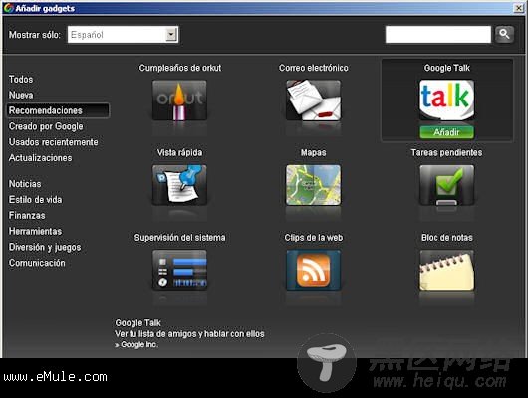Click the Cumpleaños de orkut title

pos(180,68)
